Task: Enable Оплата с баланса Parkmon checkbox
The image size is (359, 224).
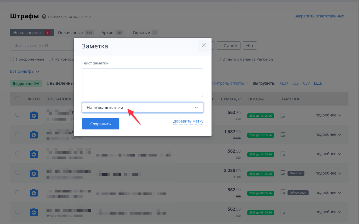Action: [219, 59]
